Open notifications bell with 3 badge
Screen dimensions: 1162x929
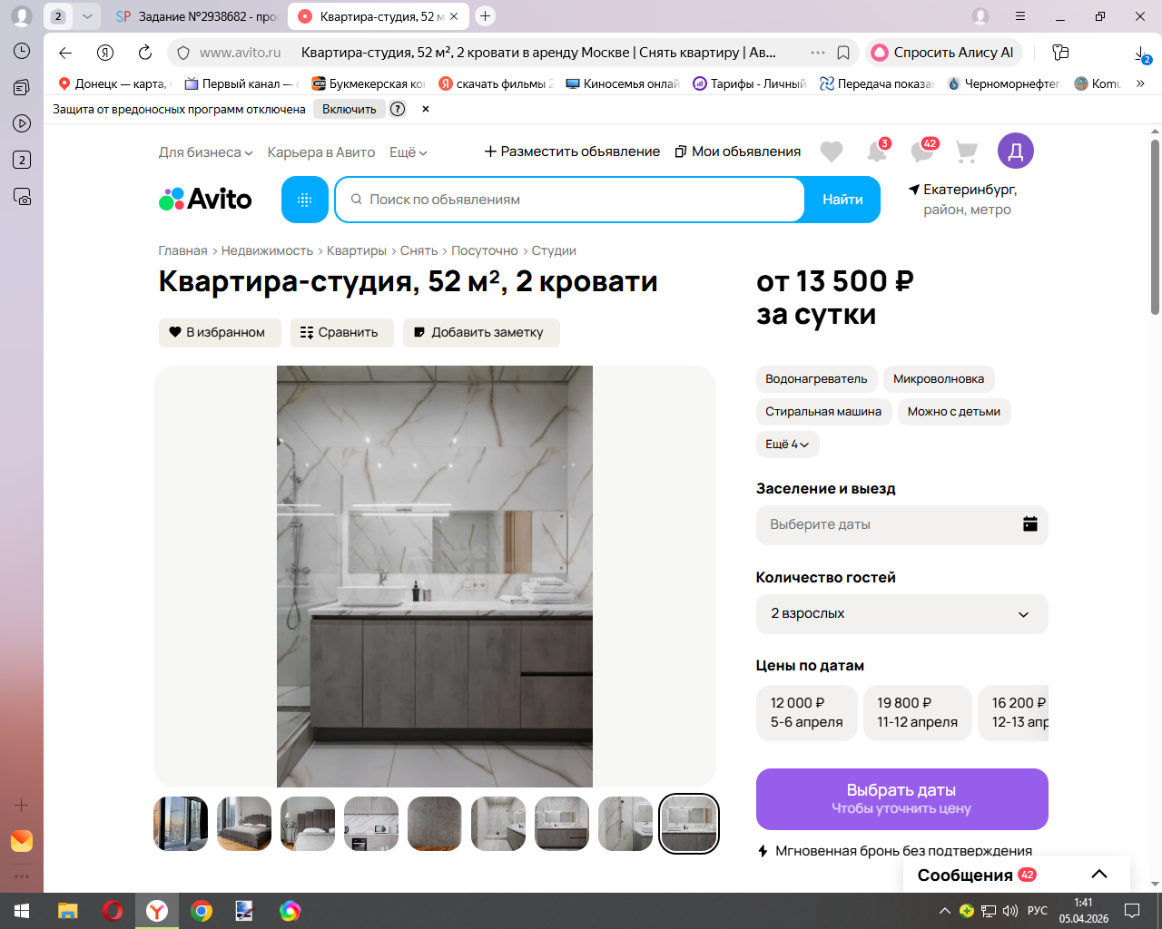coord(878,151)
